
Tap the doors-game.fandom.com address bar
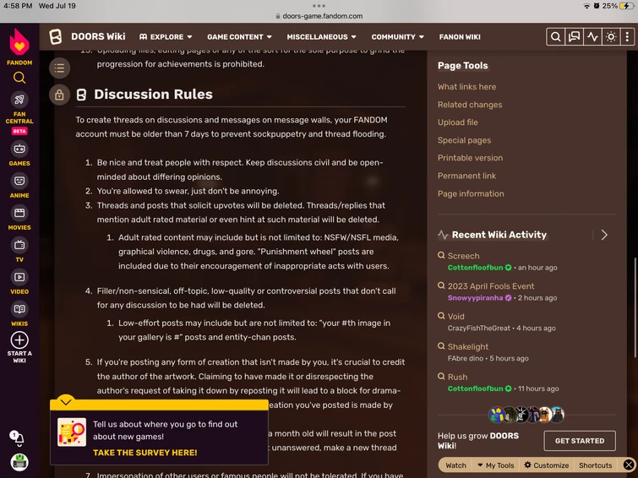point(319,16)
